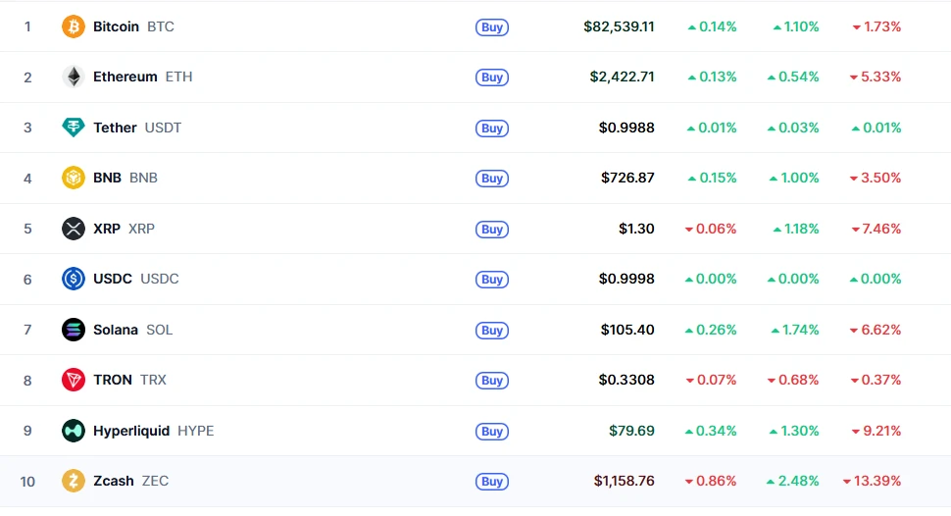Click the BNB coin logo icon
This screenshot has width=951, height=516.
point(74,178)
